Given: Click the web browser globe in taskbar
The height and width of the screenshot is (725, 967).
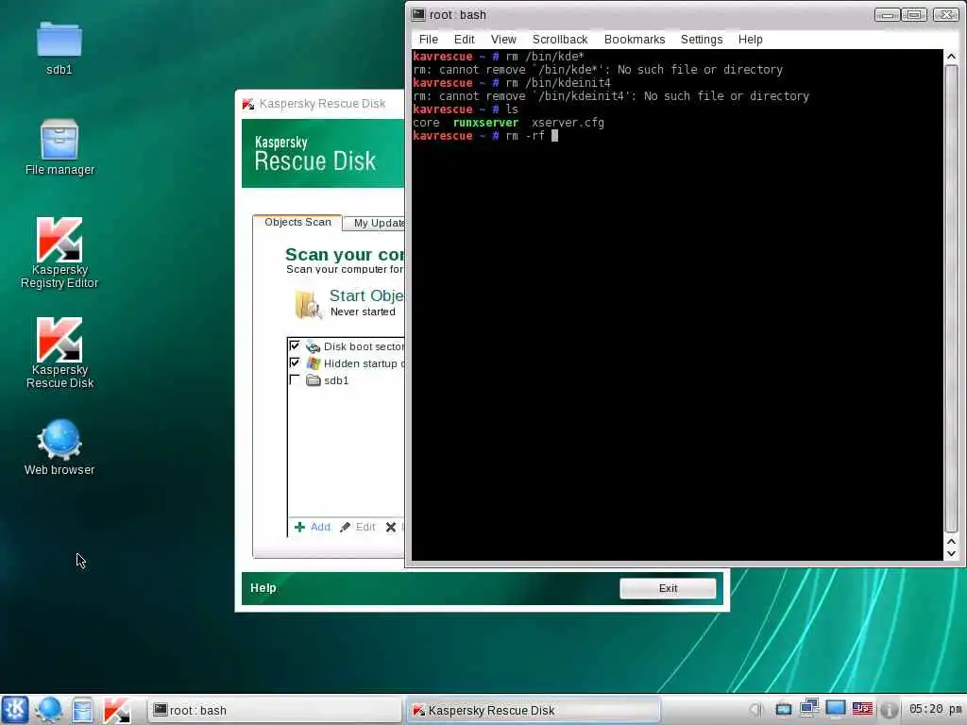Looking at the screenshot, I should point(48,710).
